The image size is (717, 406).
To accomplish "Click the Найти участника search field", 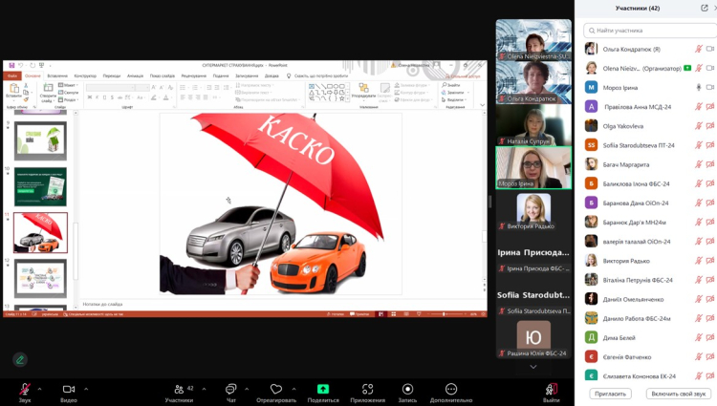I will pos(650,31).
